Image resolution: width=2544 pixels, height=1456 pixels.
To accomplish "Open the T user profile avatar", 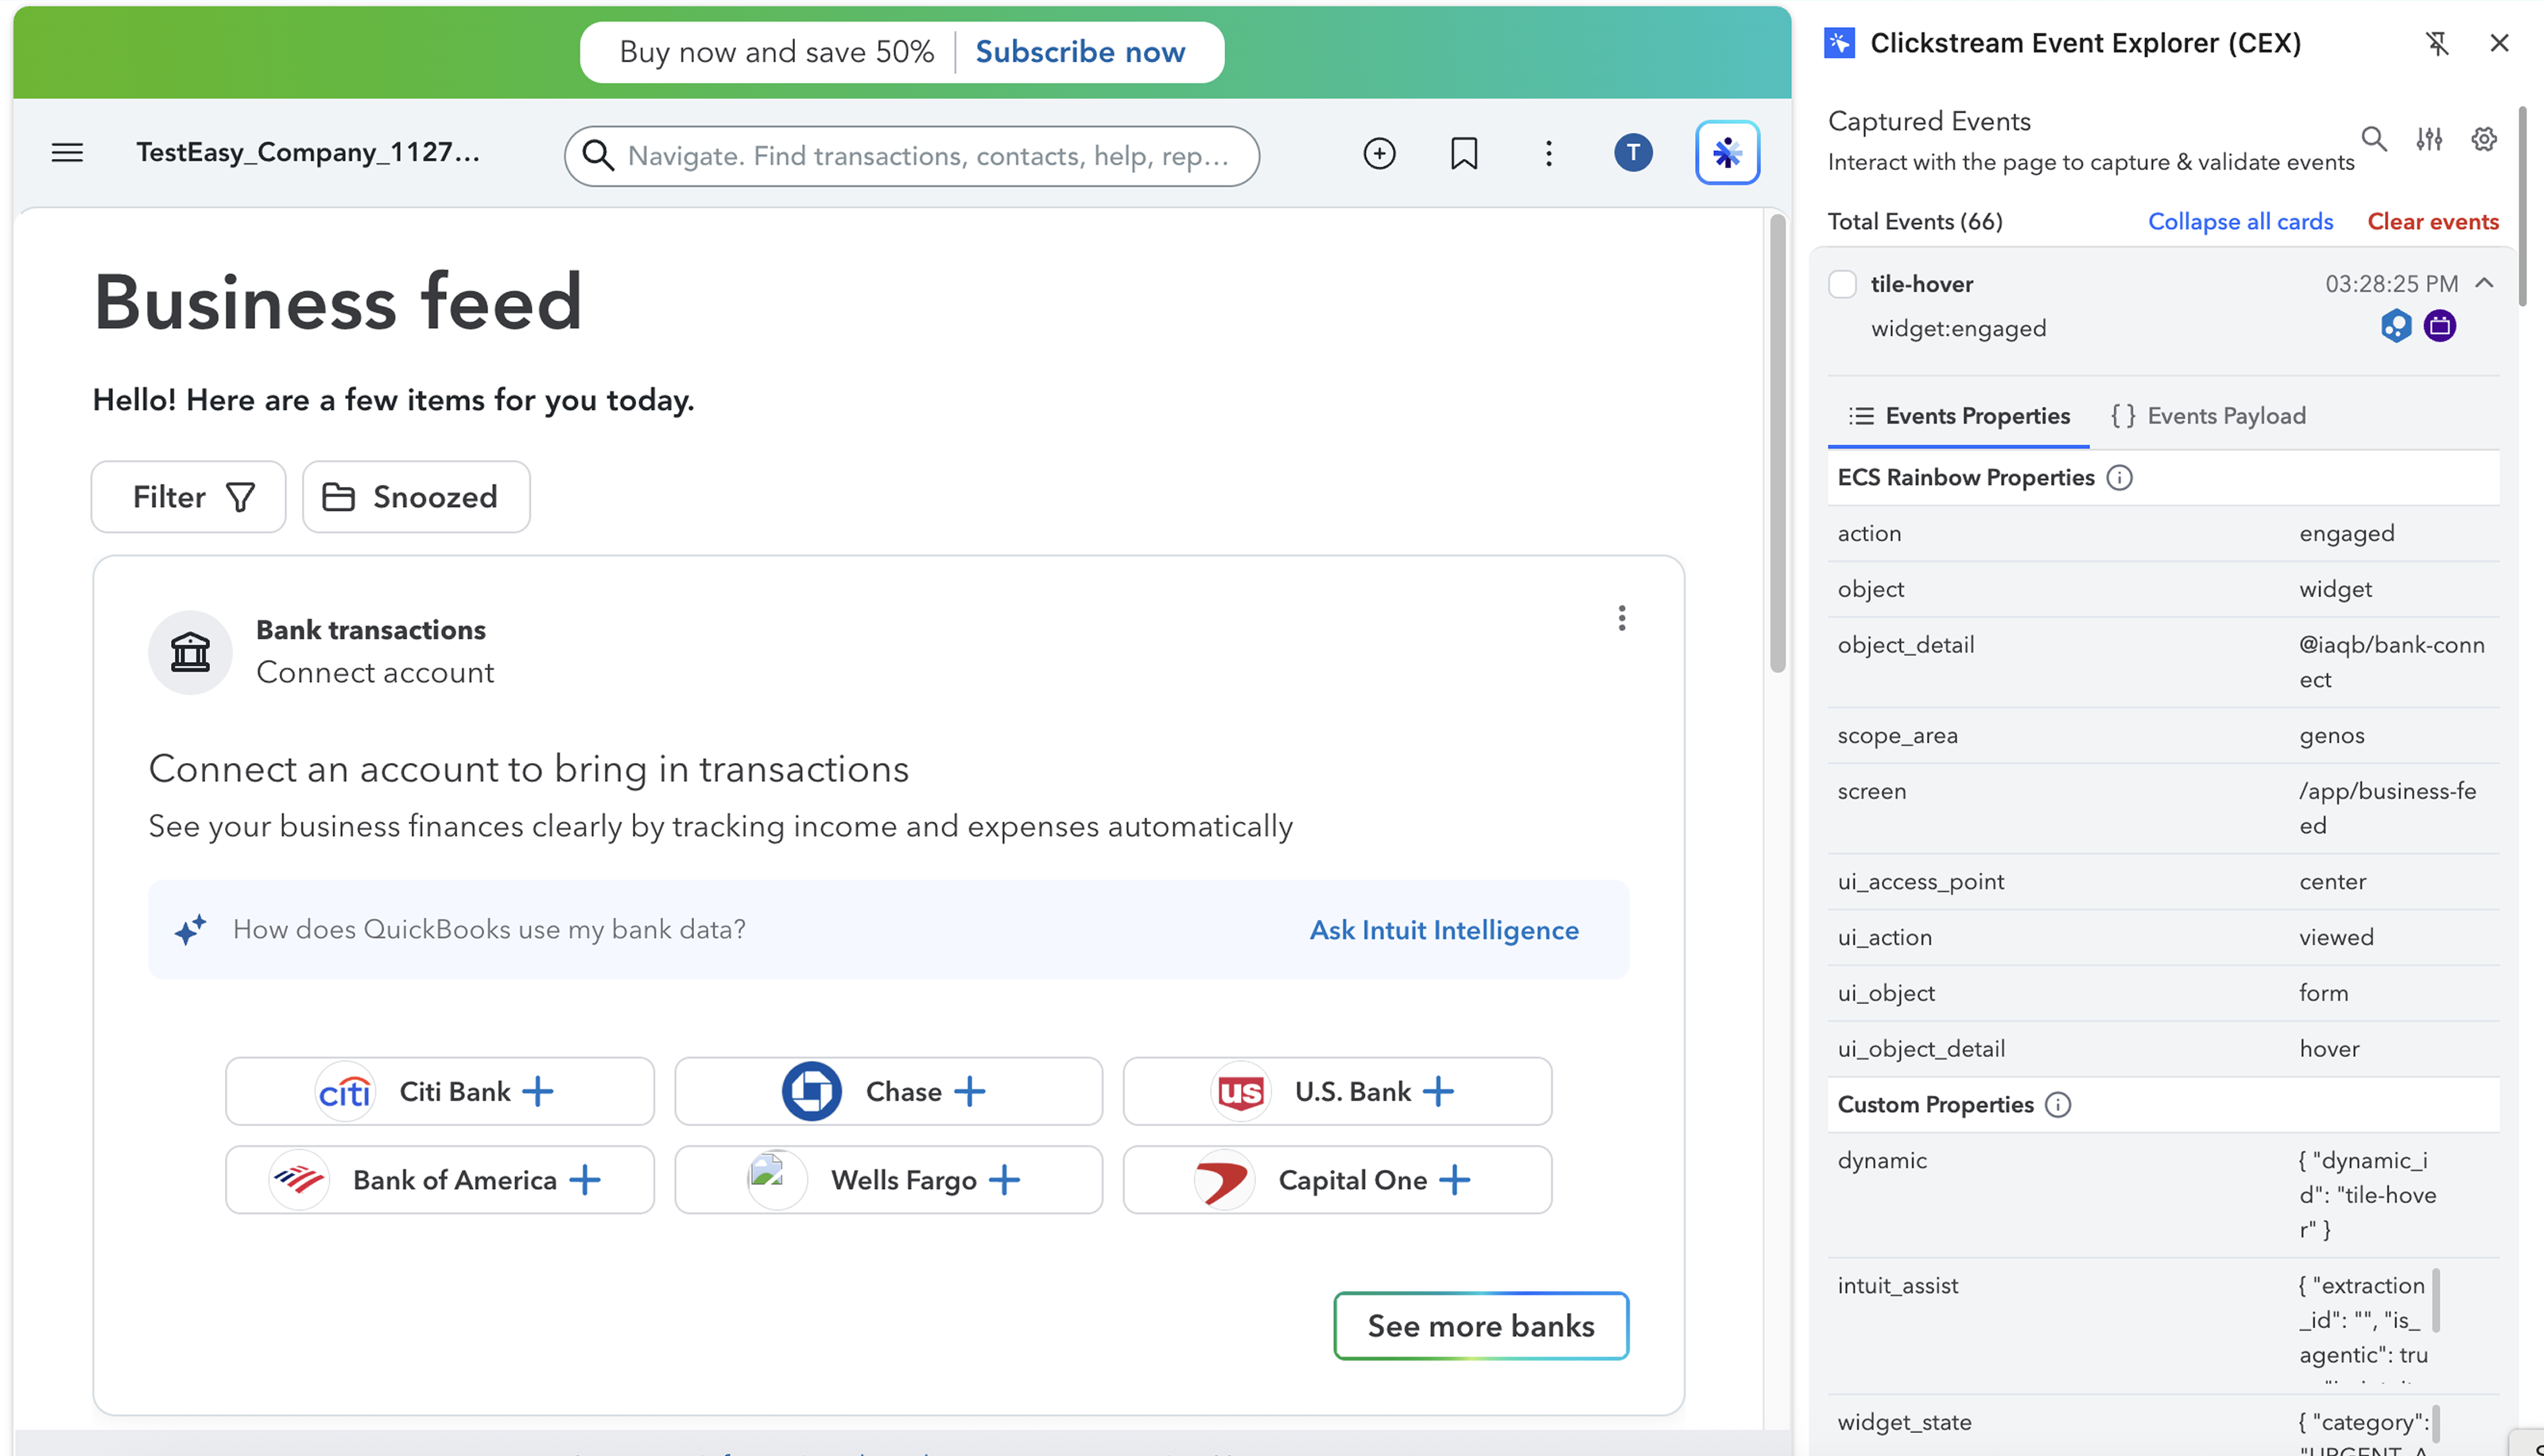I will pyautogui.click(x=1633, y=153).
